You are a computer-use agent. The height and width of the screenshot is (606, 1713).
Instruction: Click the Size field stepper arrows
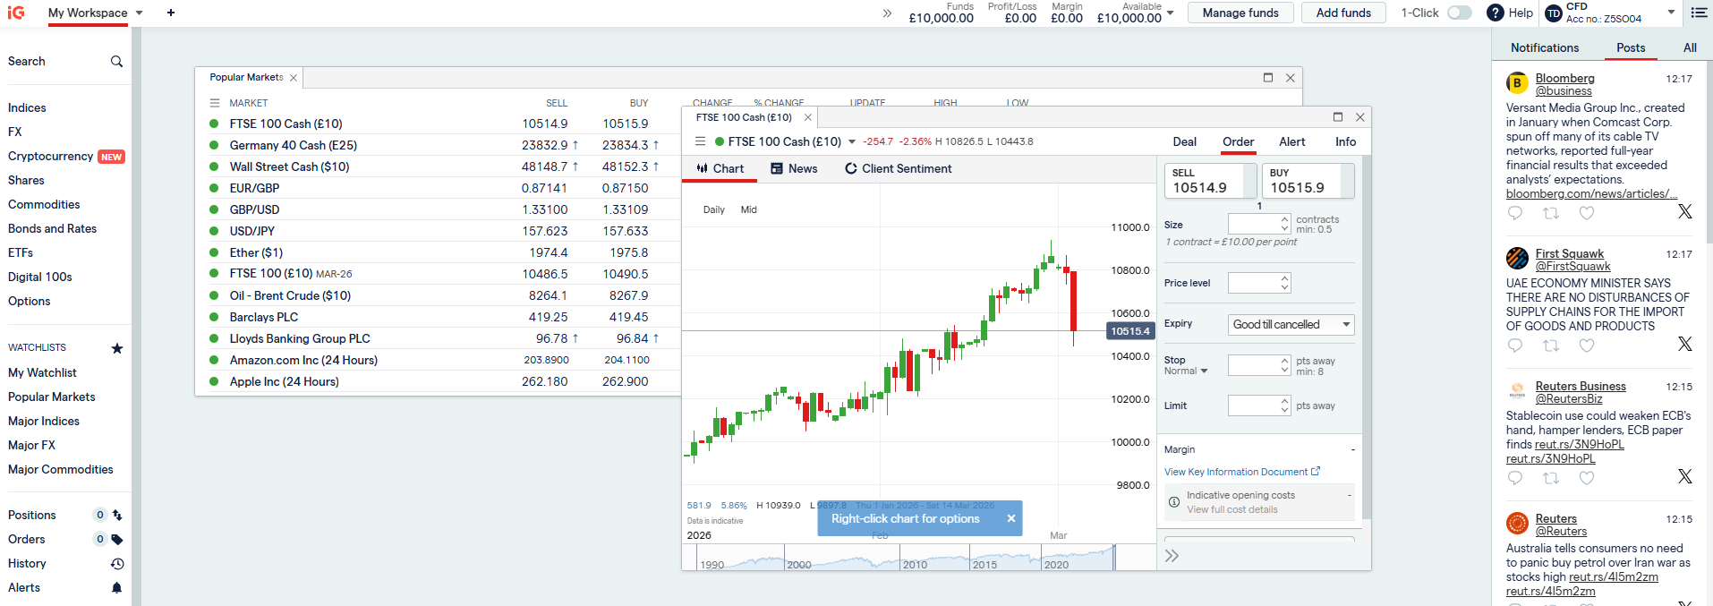[x=1285, y=224]
